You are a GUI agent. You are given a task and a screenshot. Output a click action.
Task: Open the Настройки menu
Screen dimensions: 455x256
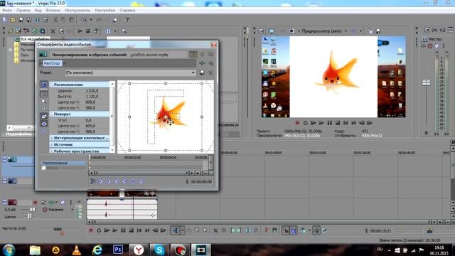click(x=105, y=10)
